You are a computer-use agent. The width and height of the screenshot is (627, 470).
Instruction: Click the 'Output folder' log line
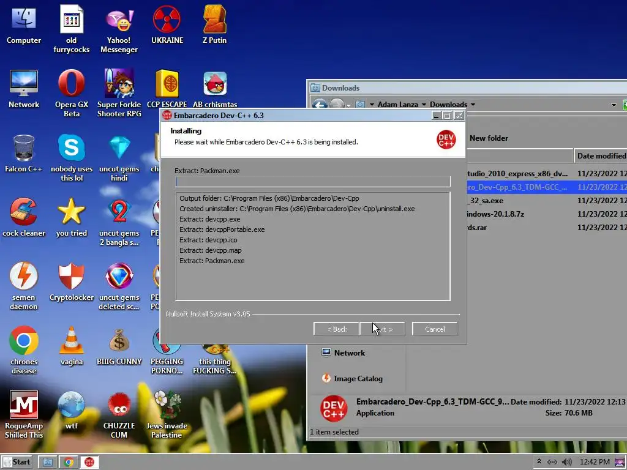click(269, 198)
